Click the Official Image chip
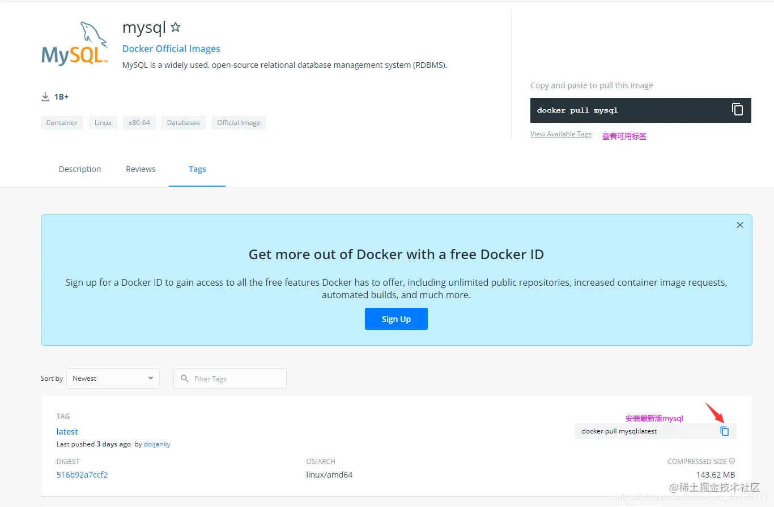This screenshot has height=507, width=774. (239, 123)
